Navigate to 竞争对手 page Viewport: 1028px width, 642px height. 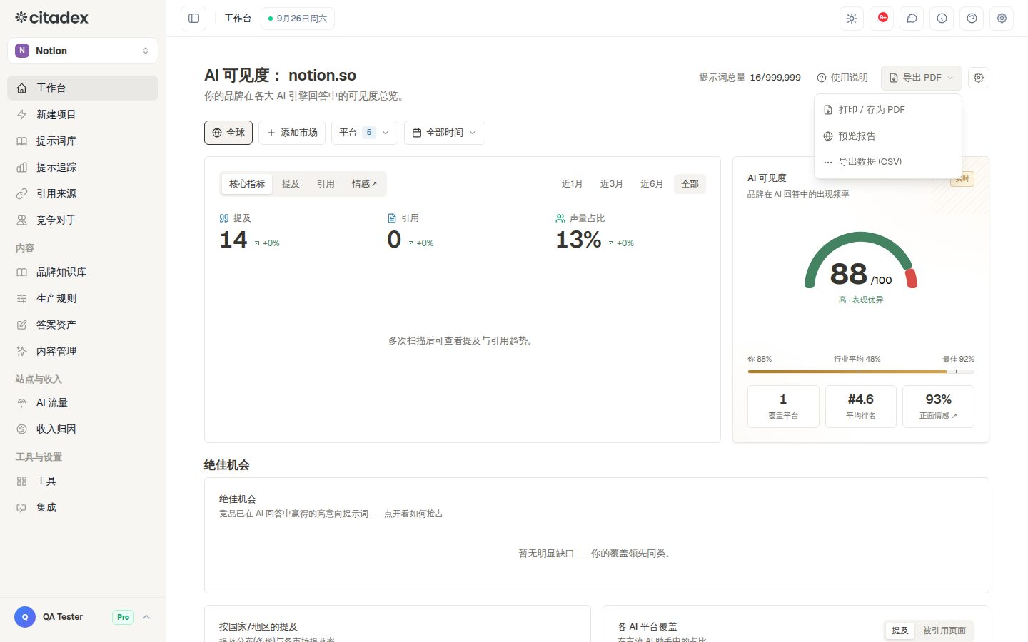click(83, 220)
